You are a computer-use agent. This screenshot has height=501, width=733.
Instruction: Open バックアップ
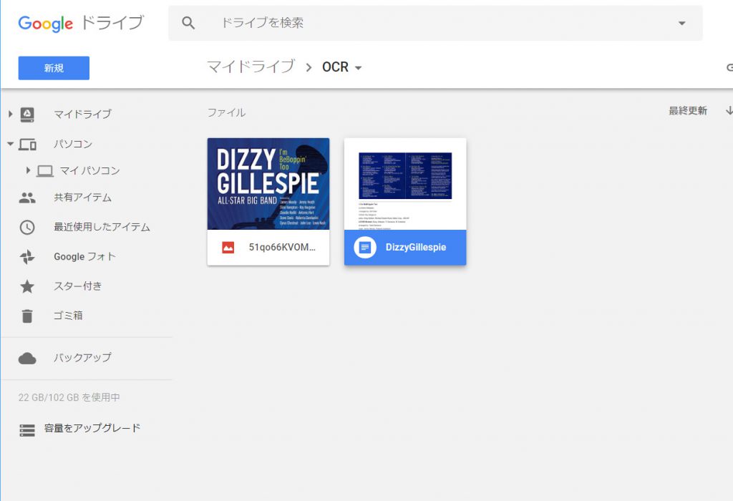[x=83, y=358]
